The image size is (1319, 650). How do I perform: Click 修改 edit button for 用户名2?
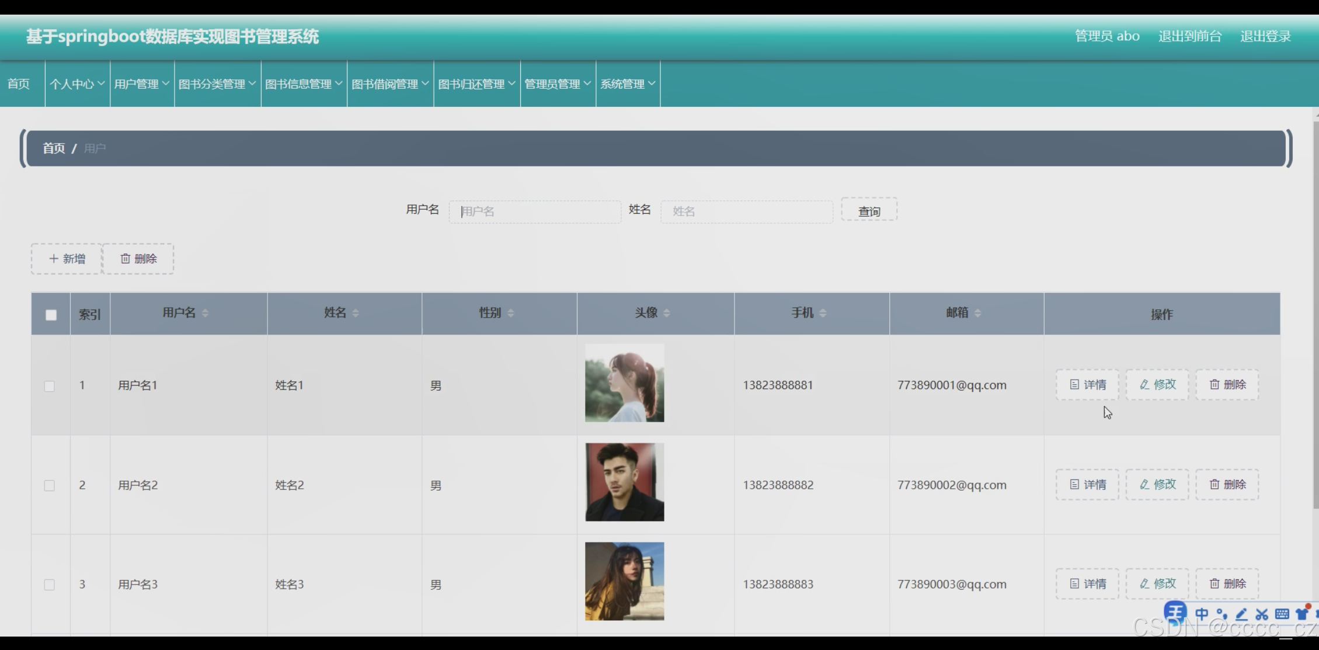tap(1157, 484)
